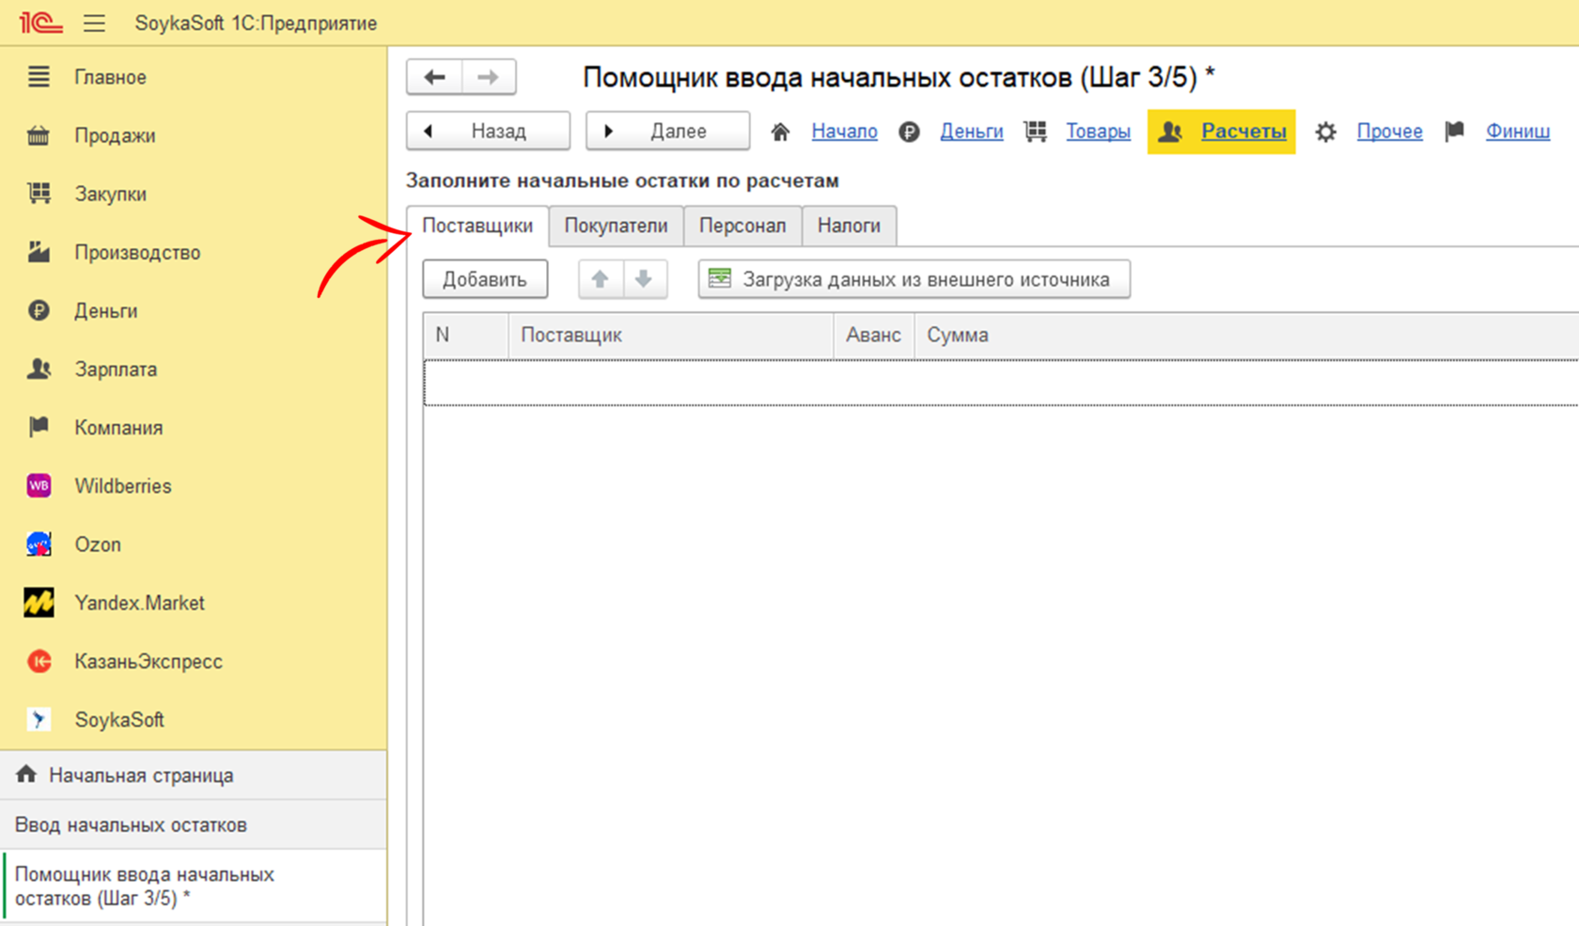This screenshot has height=926, width=1579.
Task: Click the gear icon before Прочее
Action: [1325, 132]
